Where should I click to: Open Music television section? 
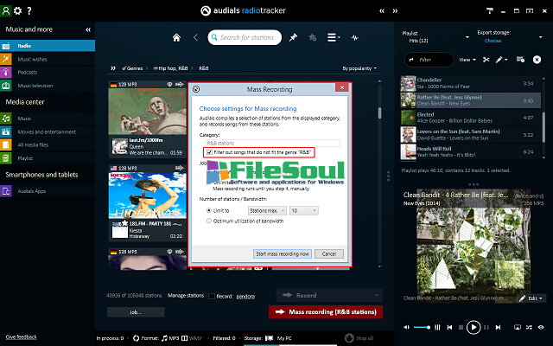(48, 86)
